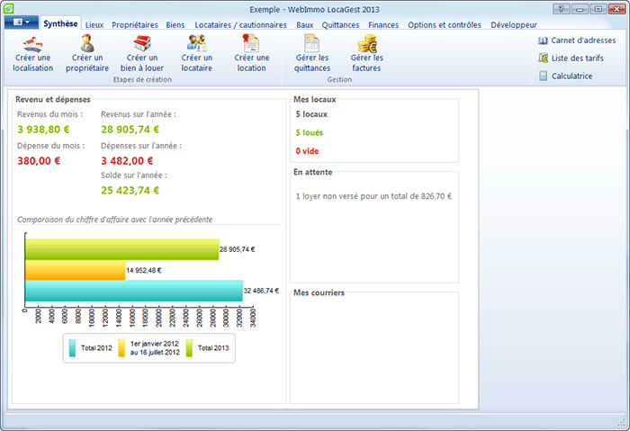
Task: Launch Créer une location wizard
Action: pyautogui.click(x=251, y=43)
